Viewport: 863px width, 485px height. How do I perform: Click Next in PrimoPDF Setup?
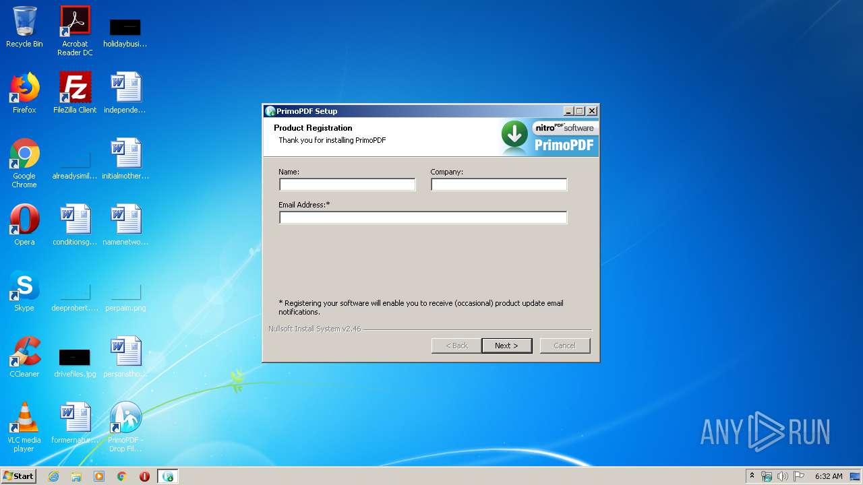click(507, 346)
